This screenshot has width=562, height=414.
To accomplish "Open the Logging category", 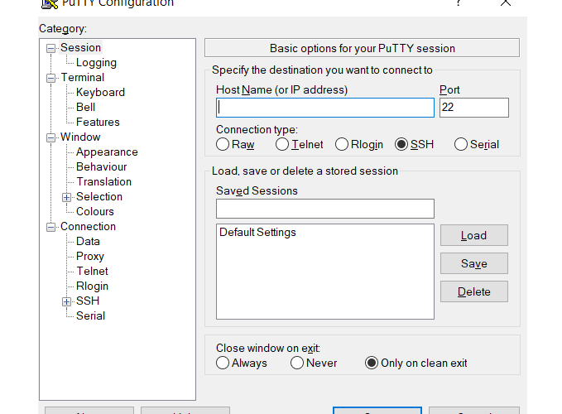I will pyautogui.click(x=96, y=63).
